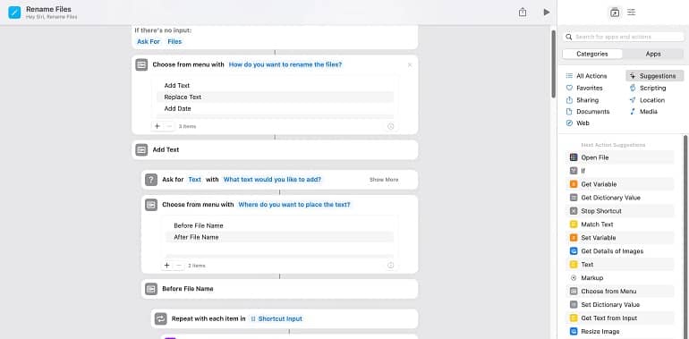Click the Ask For input option
Image resolution: width=689 pixels, height=339 pixels.
[149, 42]
